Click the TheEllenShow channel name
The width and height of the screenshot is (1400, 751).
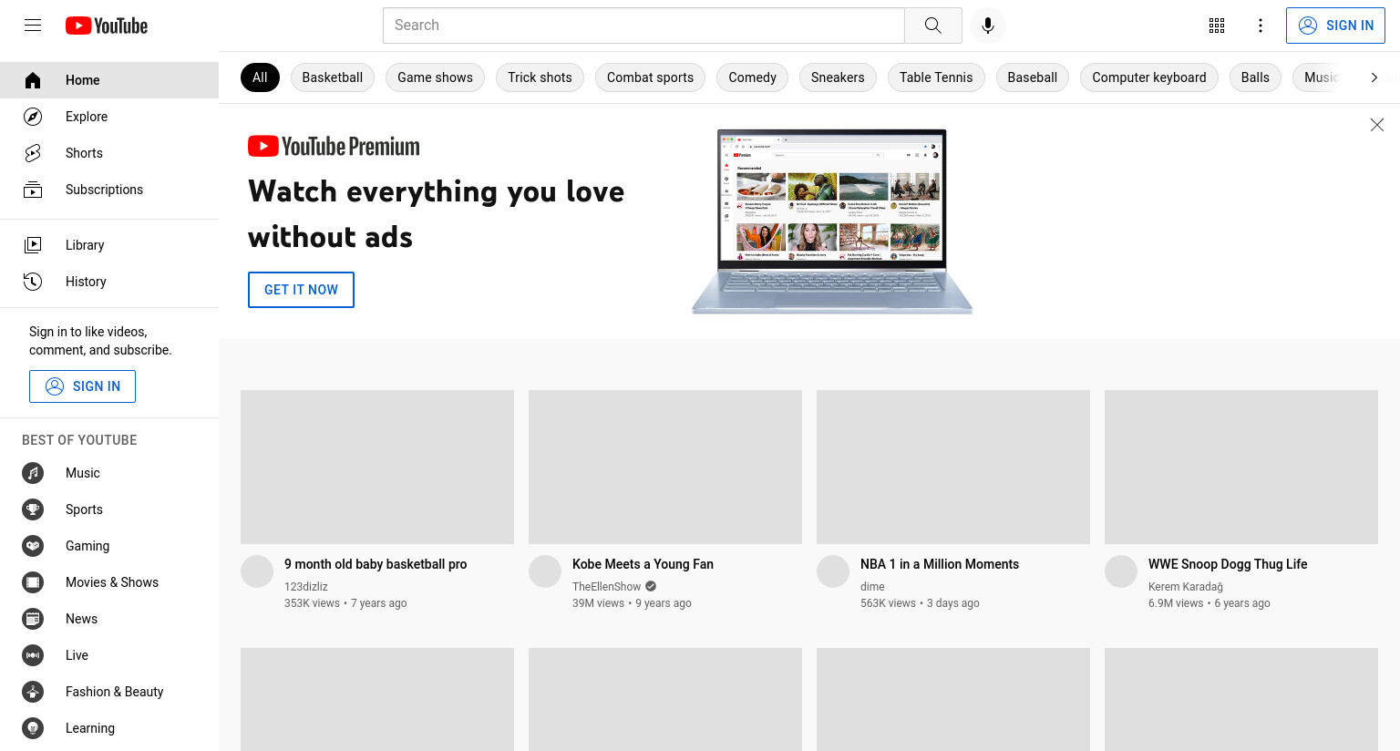point(607,587)
